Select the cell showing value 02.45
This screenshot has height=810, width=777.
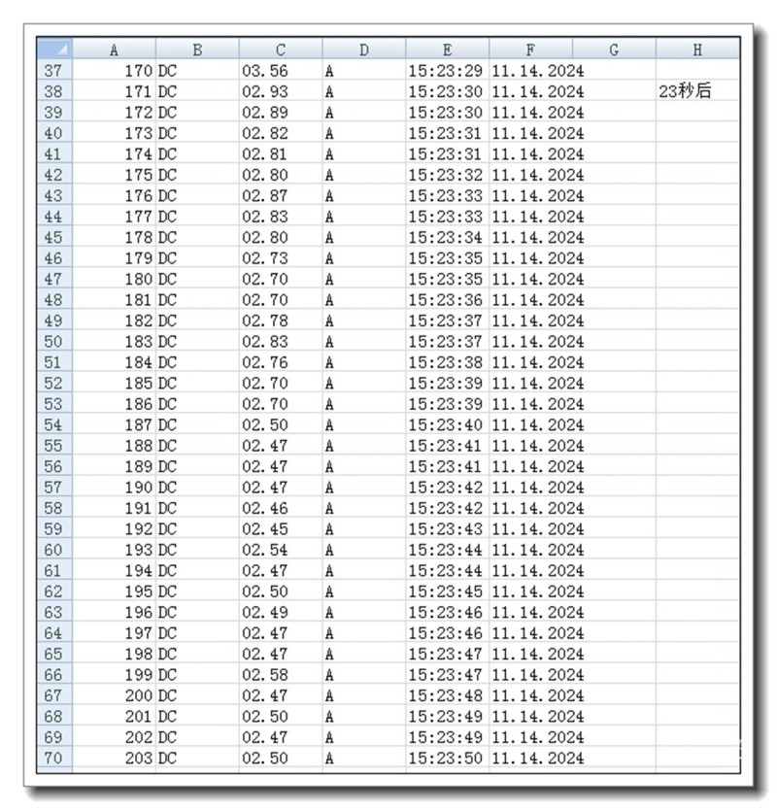(281, 529)
